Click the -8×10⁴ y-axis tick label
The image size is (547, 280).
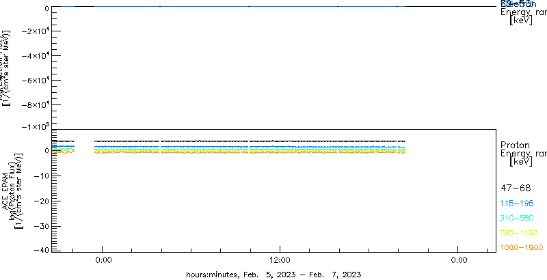(35, 104)
